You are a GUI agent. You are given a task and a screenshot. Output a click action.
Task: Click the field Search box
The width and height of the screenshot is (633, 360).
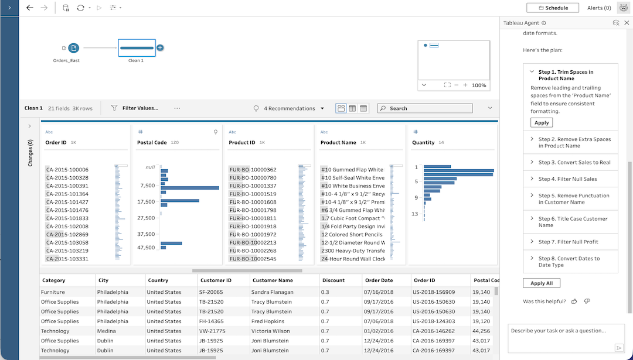pos(425,108)
